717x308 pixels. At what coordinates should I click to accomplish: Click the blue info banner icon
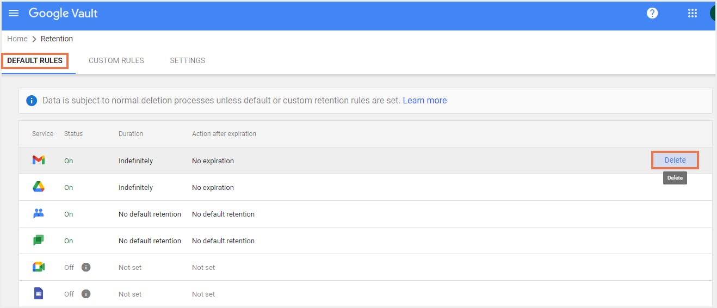(32, 101)
